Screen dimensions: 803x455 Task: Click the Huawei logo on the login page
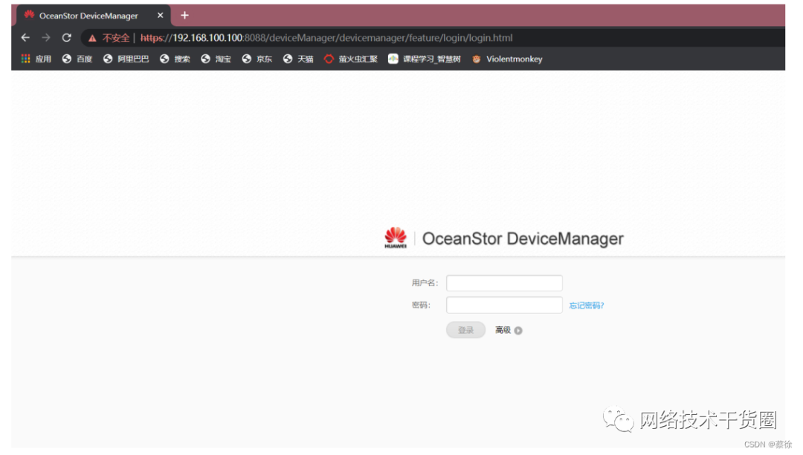[x=396, y=237]
